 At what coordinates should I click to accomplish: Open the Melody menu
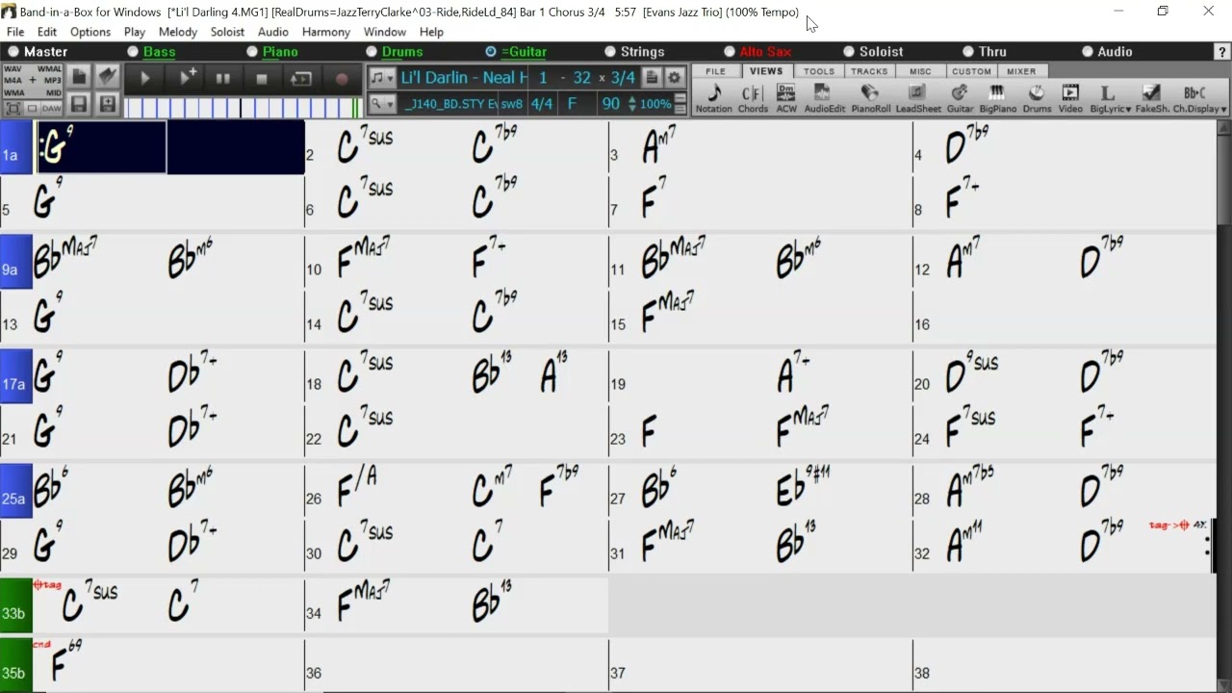(177, 32)
